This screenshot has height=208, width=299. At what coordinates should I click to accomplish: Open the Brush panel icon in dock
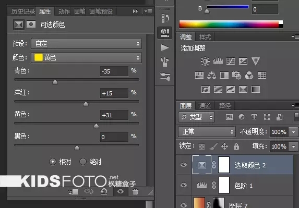coord(165,77)
